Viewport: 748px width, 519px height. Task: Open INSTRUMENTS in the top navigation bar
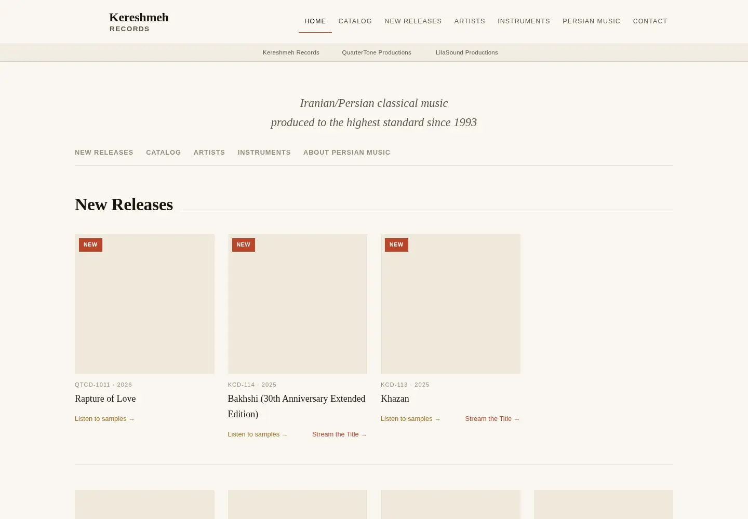click(x=524, y=21)
